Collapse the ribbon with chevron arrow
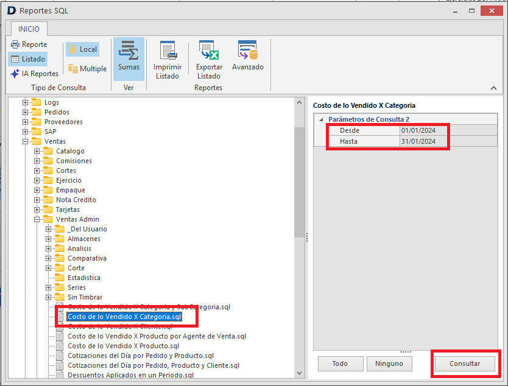Screen dimensions: 508x386 (x=493, y=88)
